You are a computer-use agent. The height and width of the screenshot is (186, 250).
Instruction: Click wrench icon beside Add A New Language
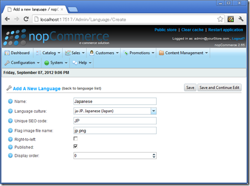[9, 88]
